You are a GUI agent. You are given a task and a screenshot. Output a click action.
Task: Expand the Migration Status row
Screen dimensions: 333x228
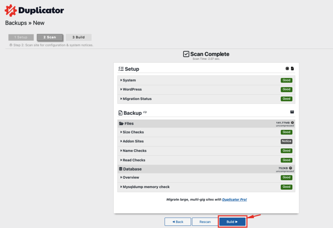tap(206, 99)
